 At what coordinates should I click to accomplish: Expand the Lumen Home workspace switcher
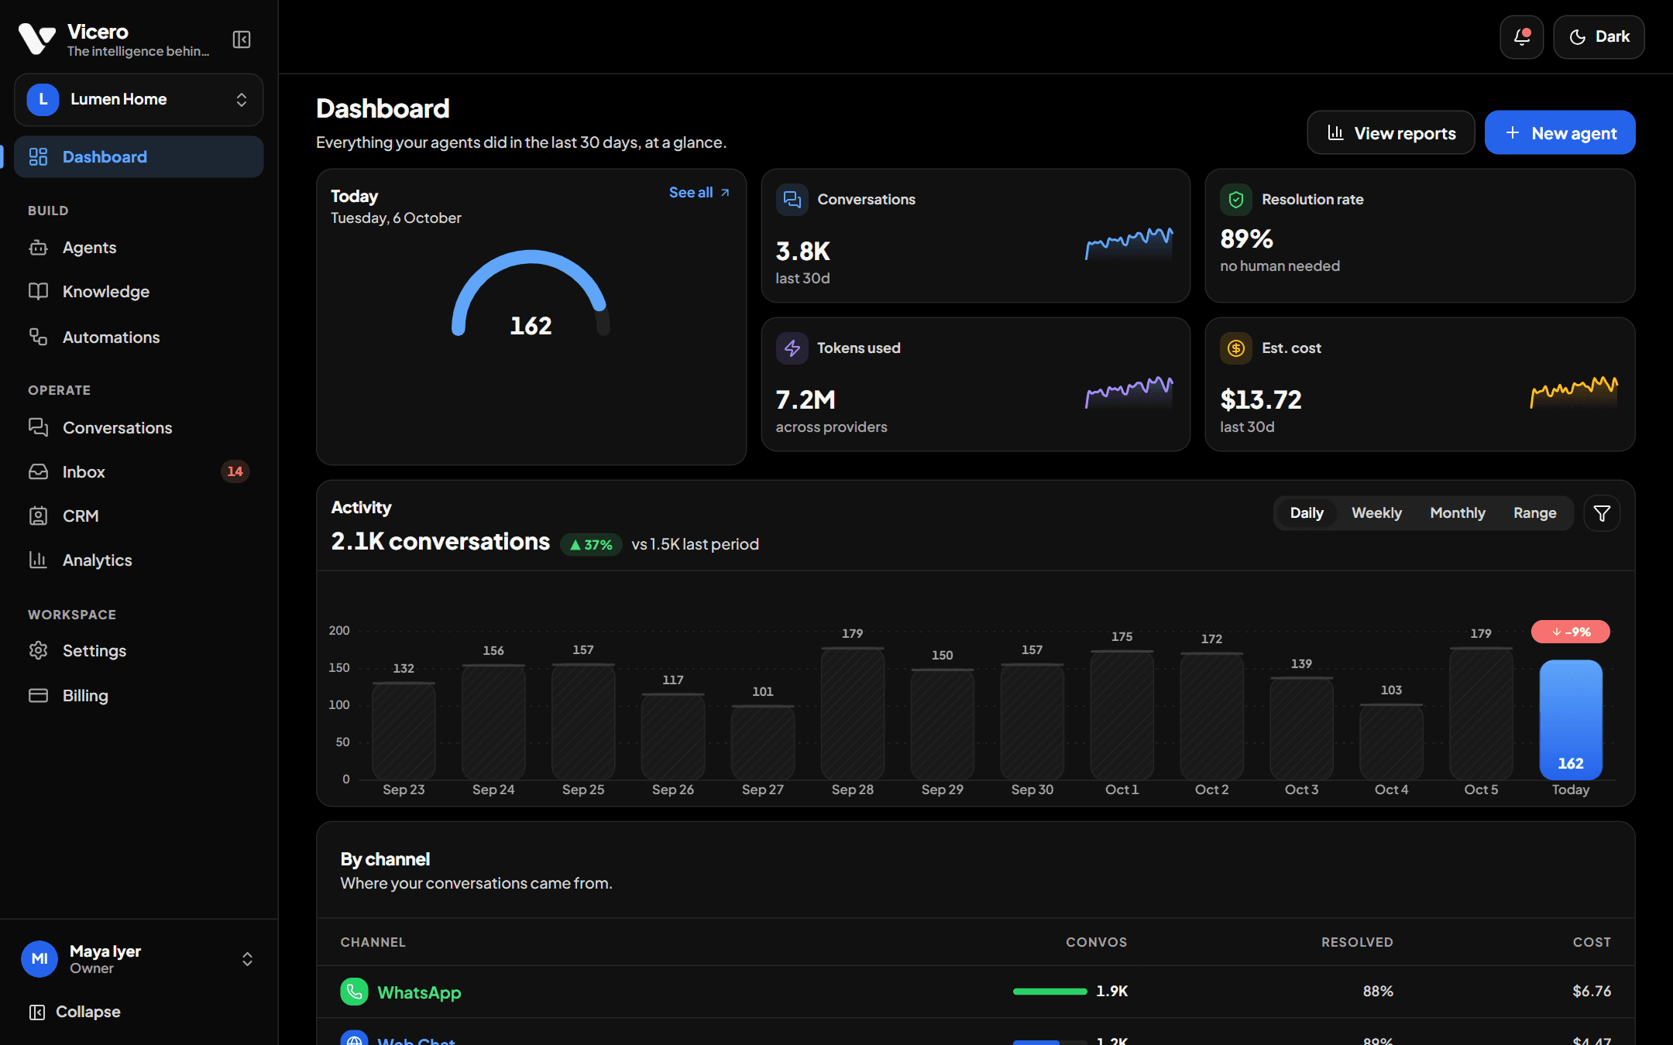point(139,100)
